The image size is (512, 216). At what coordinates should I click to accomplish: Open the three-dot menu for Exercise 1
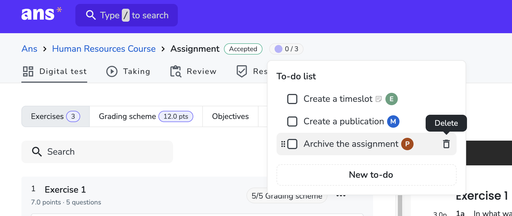point(341,195)
